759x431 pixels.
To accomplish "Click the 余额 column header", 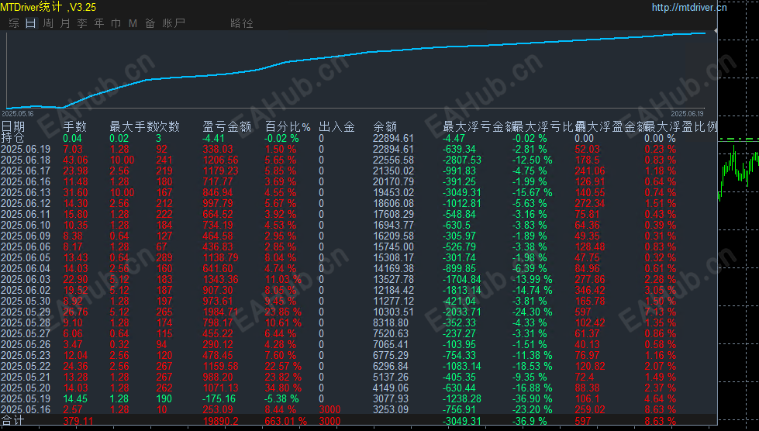I will point(385,126).
